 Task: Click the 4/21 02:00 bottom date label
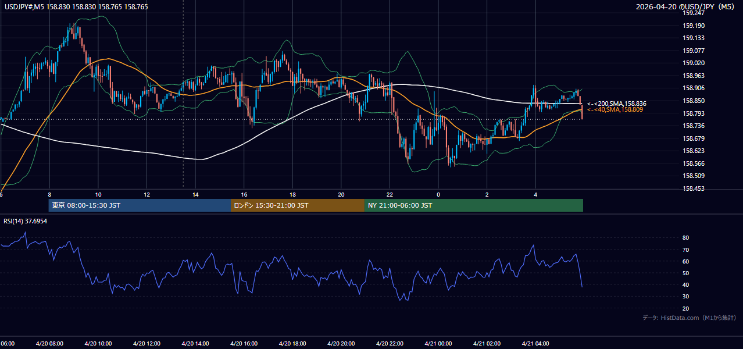487,344
